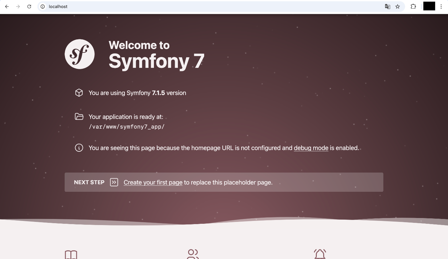Click the folder icon beside application path
This screenshot has width=448, height=259.
(x=79, y=117)
